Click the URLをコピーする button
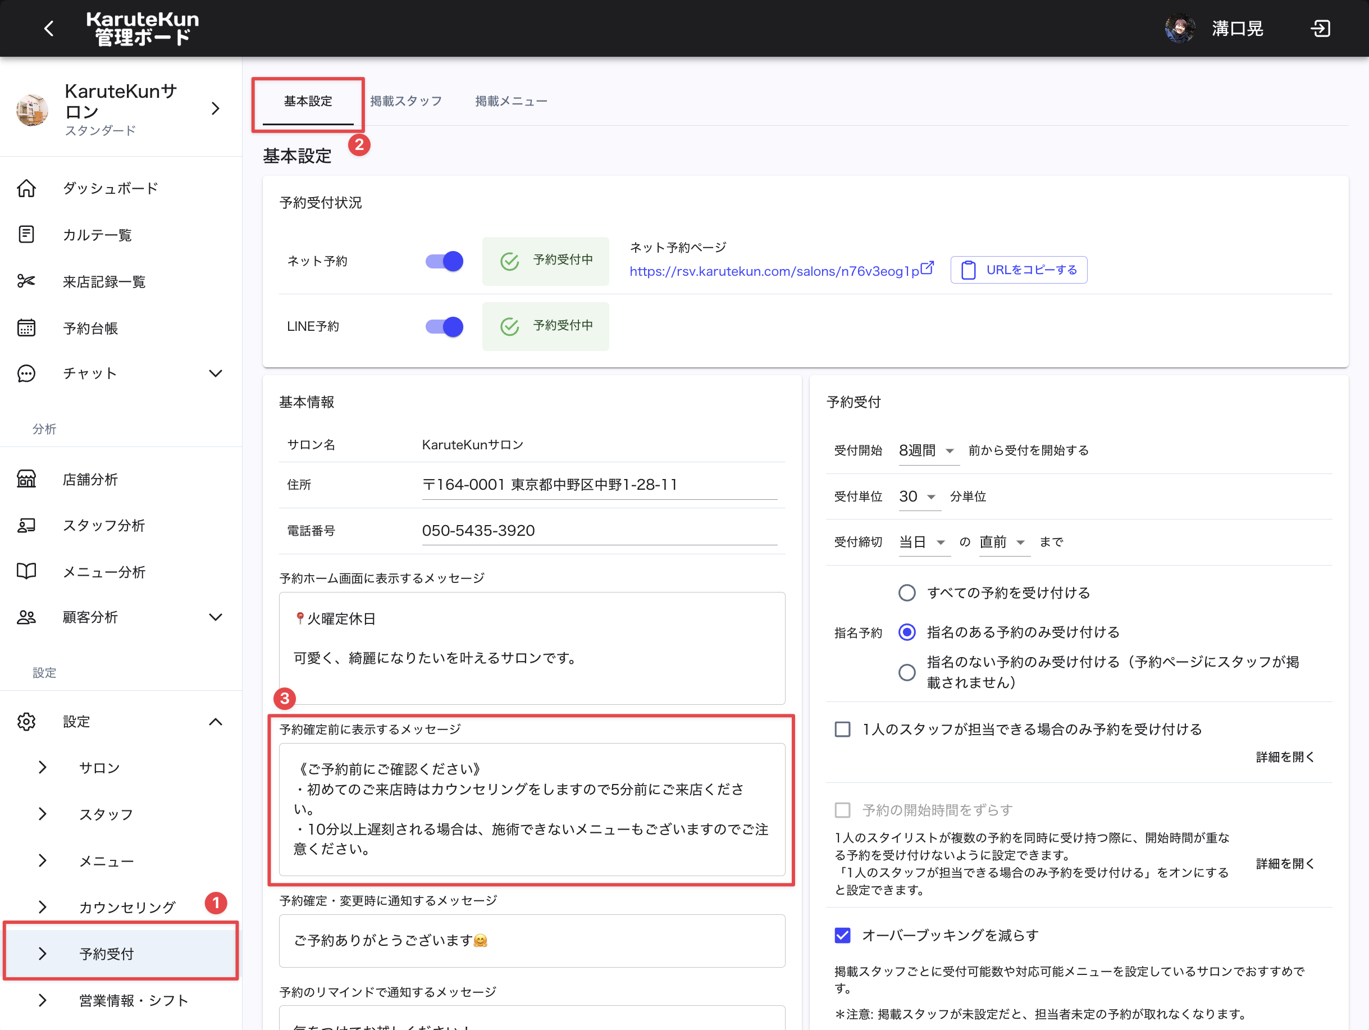Image resolution: width=1369 pixels, height=1030 pixels. (x=1019, y=270)
